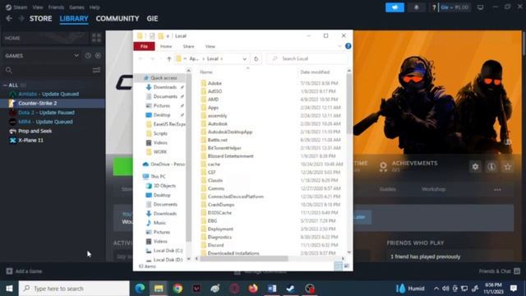Go back with Steam's back arrow
The height and width of the screenshot is (296, 526).
[x=9, y=18]
